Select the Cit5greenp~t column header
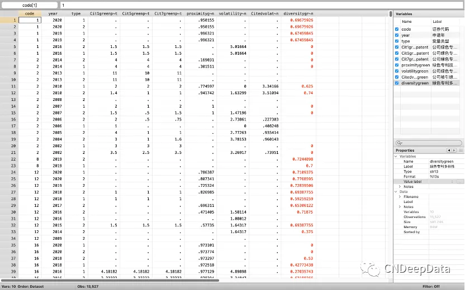465x290 pixels. pos(136,13)
